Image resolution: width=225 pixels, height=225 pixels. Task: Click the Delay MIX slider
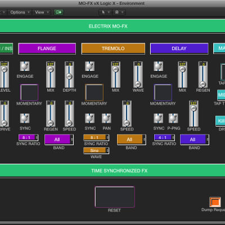(182, 75)
